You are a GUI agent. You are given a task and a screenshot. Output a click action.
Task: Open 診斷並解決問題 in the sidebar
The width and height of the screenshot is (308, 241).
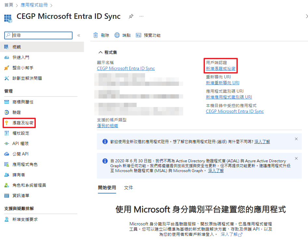click(27, 78)
